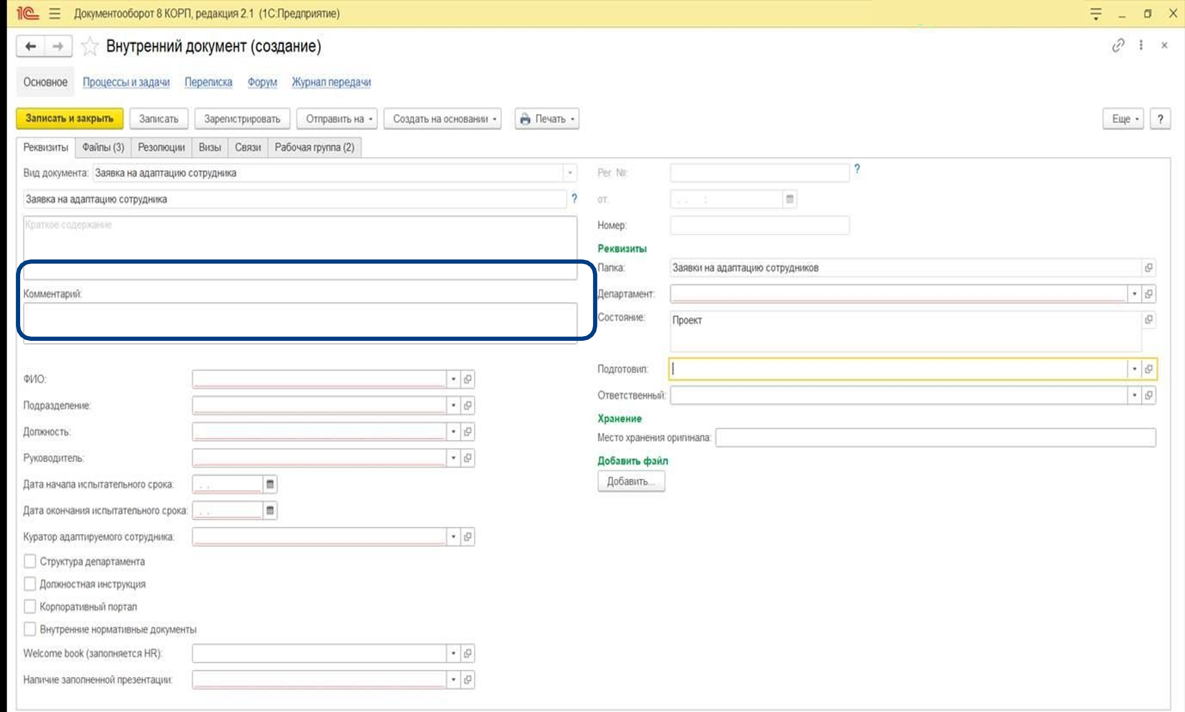Open the Отправить на menu button
The image size is (1185, 712).
click(337, 118)
